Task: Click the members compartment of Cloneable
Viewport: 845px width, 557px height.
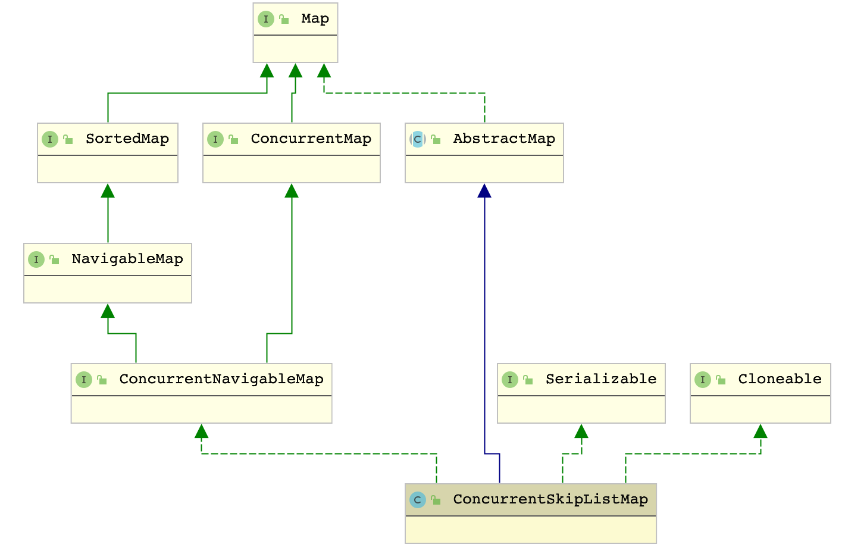Action: point(760,409)
